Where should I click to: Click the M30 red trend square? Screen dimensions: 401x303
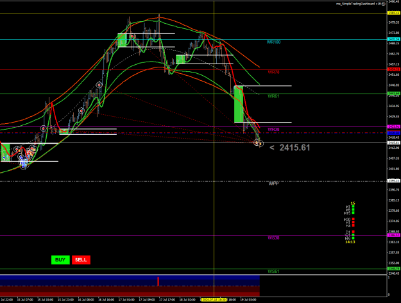[353, 220]
